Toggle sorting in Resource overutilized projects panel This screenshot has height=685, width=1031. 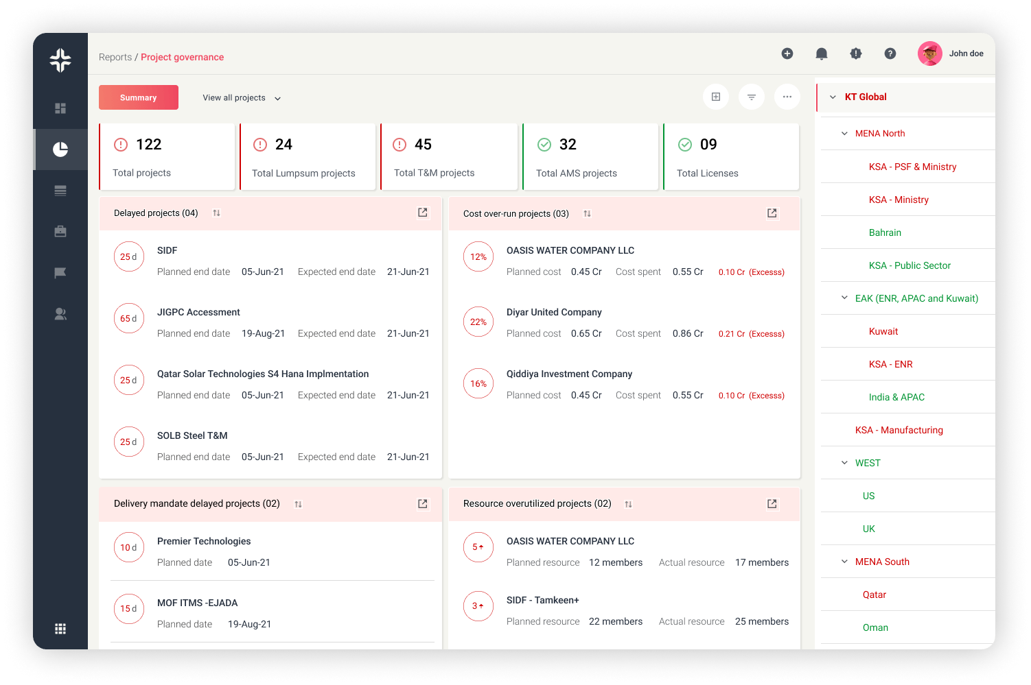(x=627, y=503)
